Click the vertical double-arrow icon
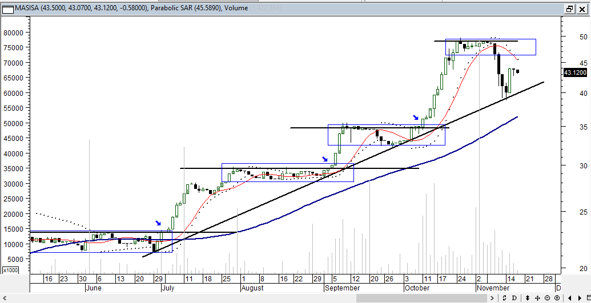This screenshot has height=303, width=591. (528, 298)
